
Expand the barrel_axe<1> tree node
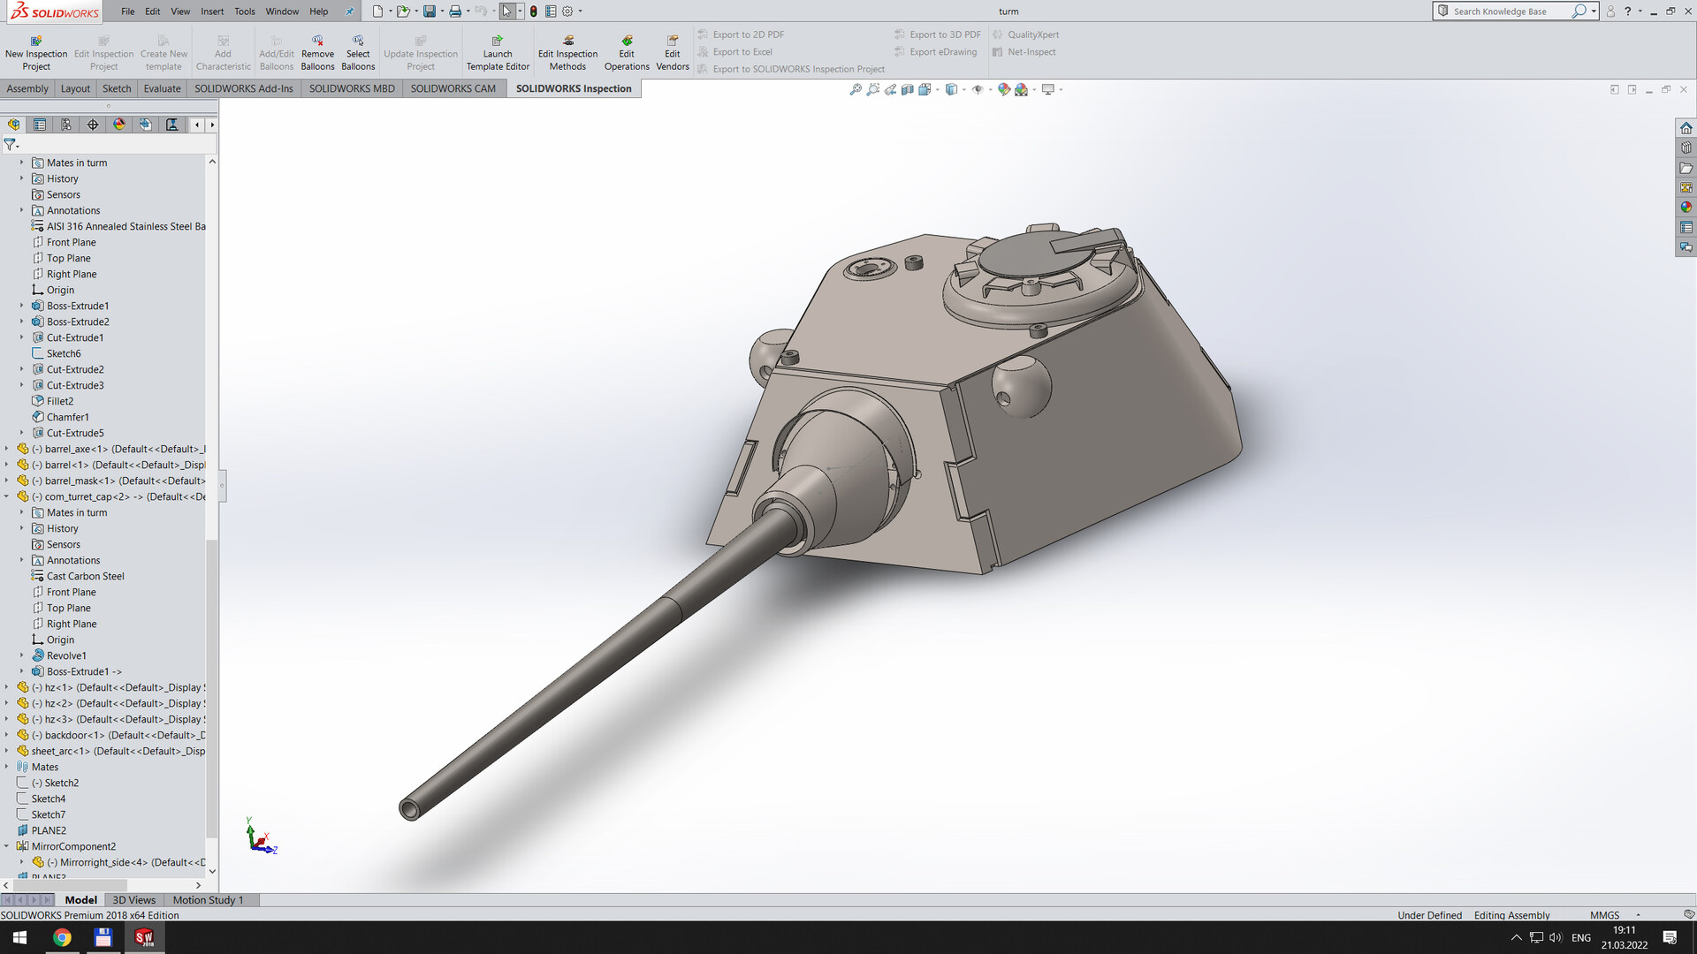pos(7,449)
